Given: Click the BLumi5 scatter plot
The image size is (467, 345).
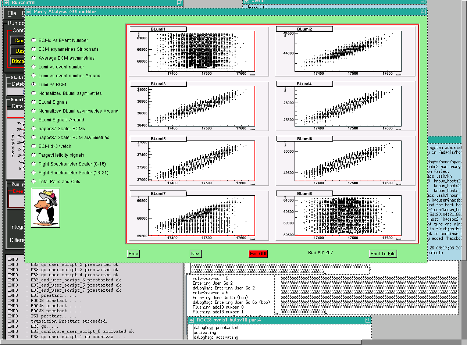Looking at the screenshot, I should point(199,161).
